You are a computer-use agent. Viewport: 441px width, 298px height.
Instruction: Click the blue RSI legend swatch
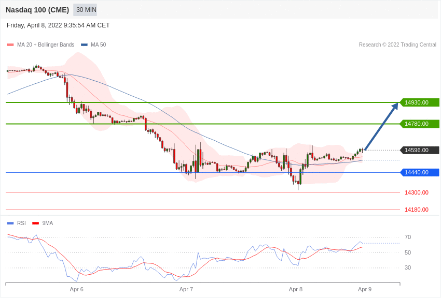coord(10,224)
